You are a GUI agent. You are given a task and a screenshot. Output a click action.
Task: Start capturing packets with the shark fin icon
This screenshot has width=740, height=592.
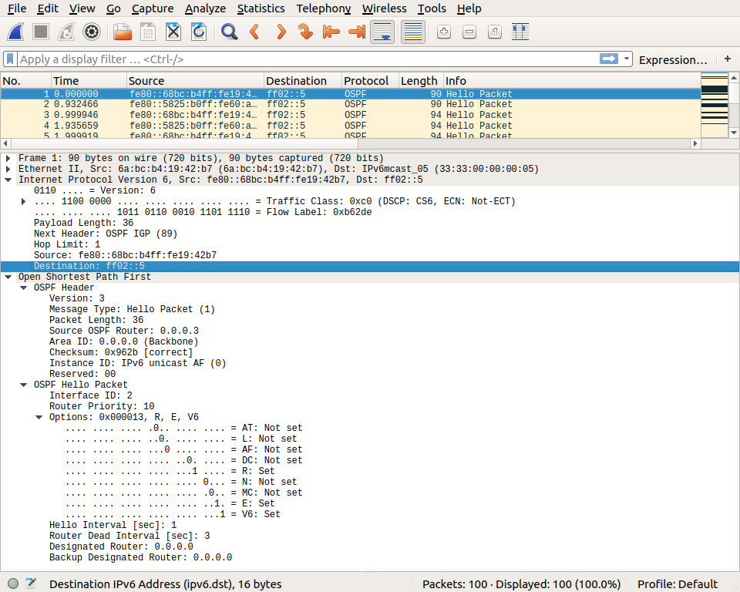15,32
